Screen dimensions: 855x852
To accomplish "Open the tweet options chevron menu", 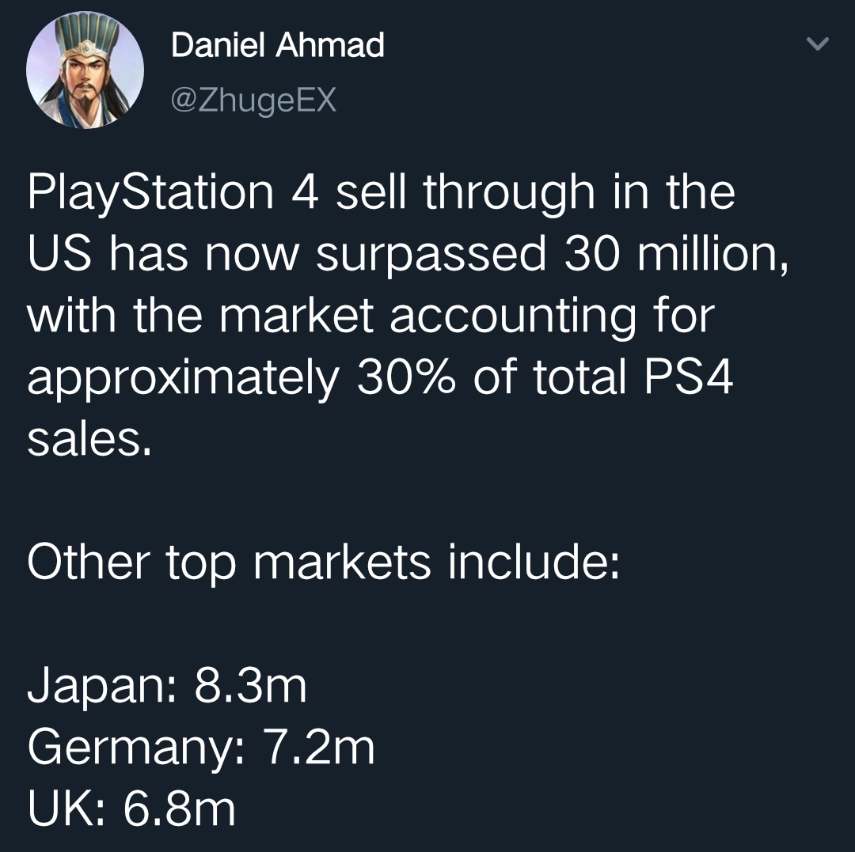I will coord(817,44).
